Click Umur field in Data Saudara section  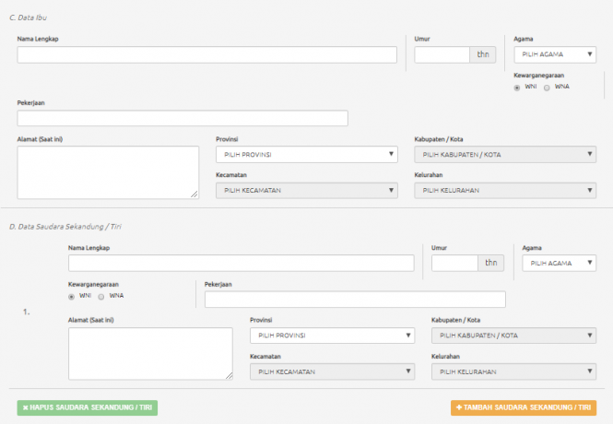(x=454, y=263)
